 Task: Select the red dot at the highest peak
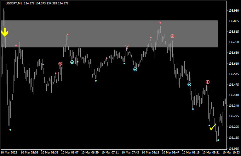(x=160, y=23)
